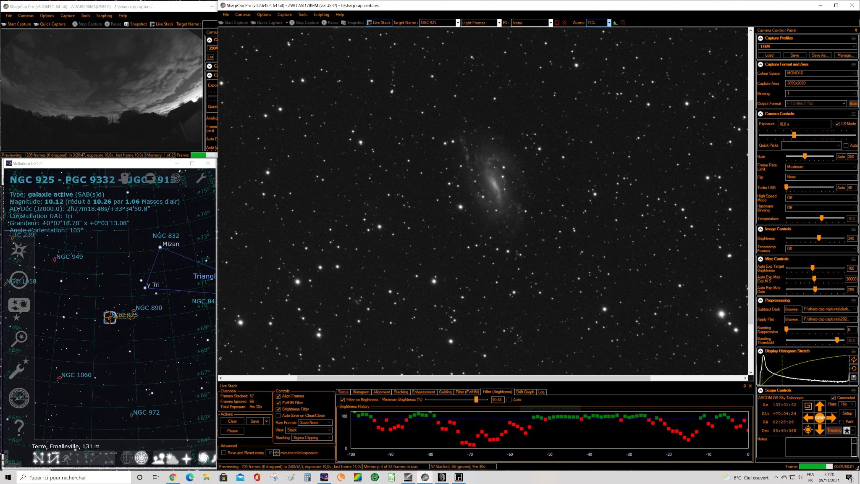Open Scripting menu in main SharpCap window
The width and height of the screenshot is (860, 484).
coord(321,15)
